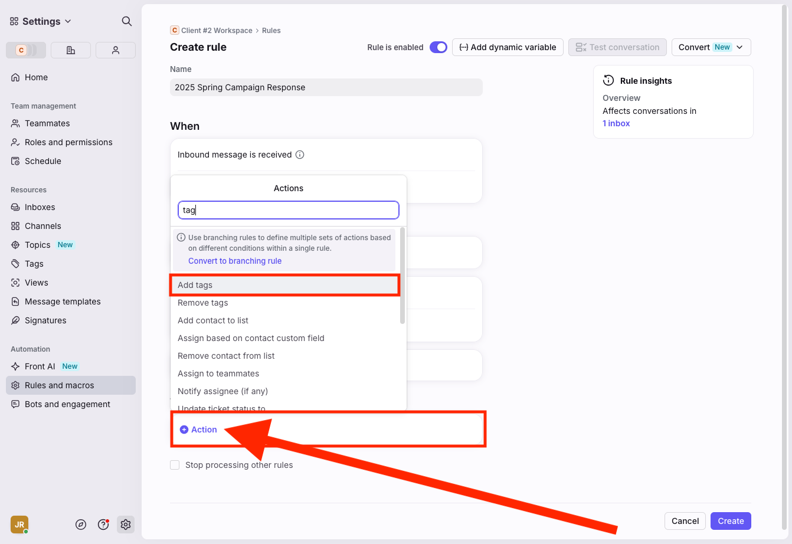Expand the Settings dropdown header
The image size is (792, 544).
41,21
